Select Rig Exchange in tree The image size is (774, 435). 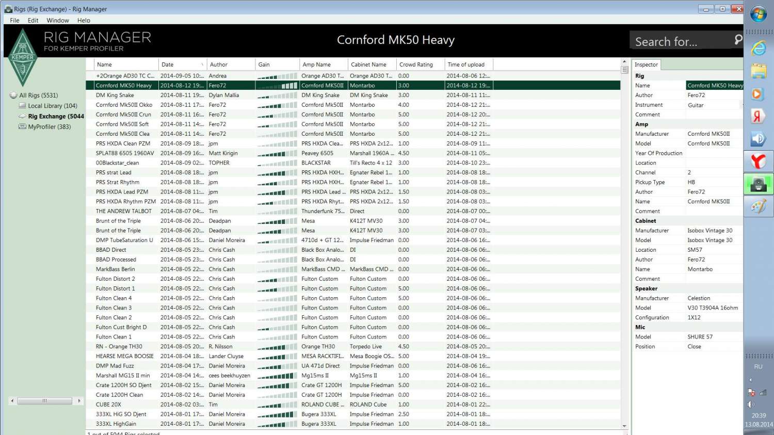(56, 117)
